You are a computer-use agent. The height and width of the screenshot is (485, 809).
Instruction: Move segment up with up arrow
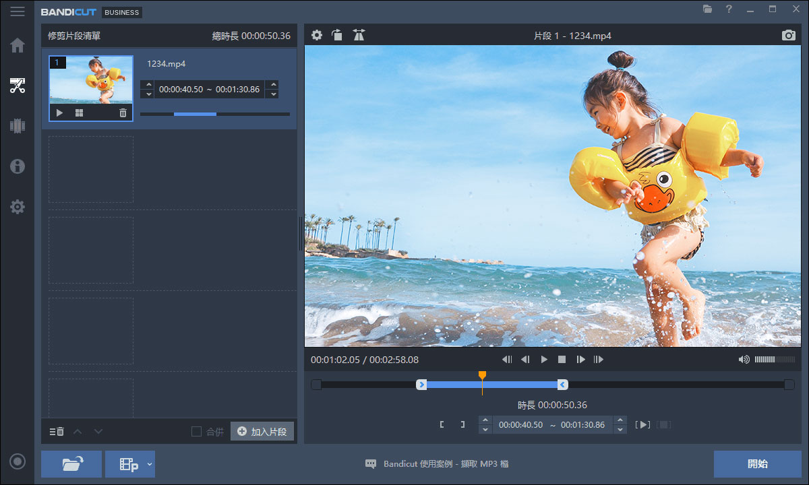tap(78, 431)
